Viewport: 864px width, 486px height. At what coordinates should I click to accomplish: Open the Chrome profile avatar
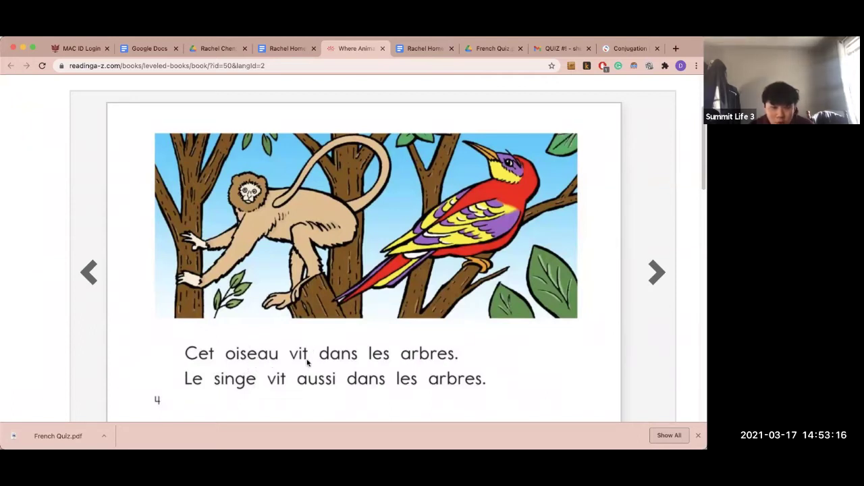(x=680, y=65)
